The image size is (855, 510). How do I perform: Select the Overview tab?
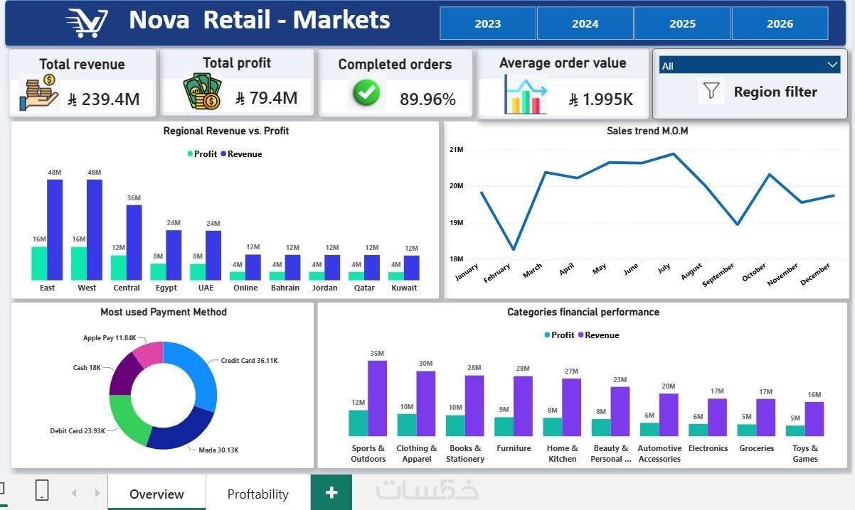156,494
